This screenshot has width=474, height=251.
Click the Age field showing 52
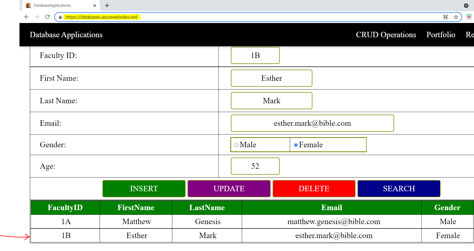click(255, 166)
